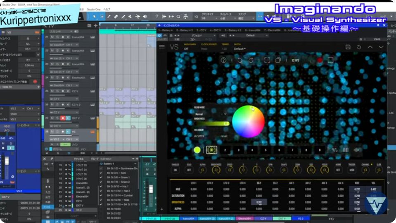This screenshot has width=396, height=223.
Task: Open the grid matrix view icon
Action: 346,150
